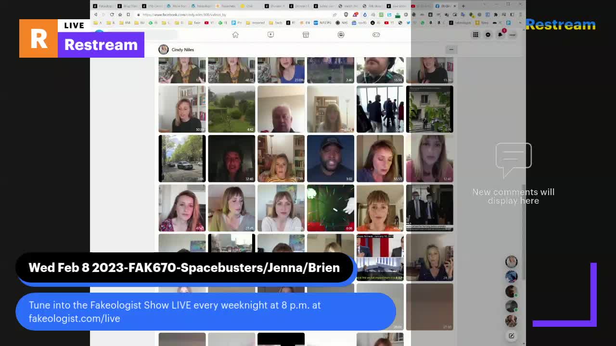This screenshot has width=616, height=346.
Task: Open a new browser tab
Action: (x=463, y=6)
